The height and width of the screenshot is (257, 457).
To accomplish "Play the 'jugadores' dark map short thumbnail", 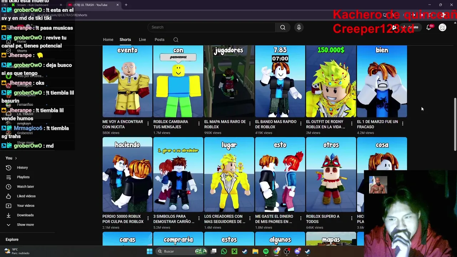I will pos(229,81).
